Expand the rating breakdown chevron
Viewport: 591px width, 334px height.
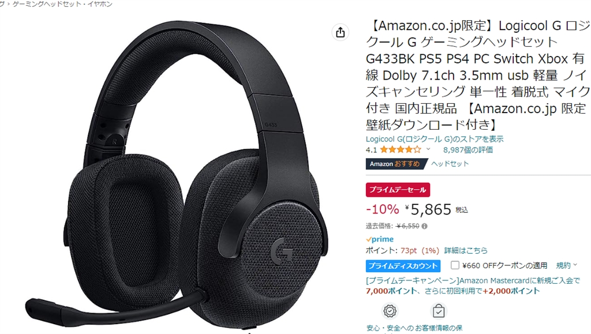click(428, 149)
